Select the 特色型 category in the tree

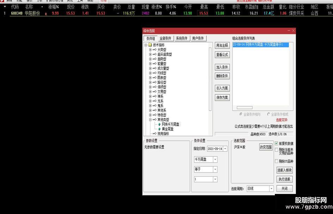click(162, 115)
